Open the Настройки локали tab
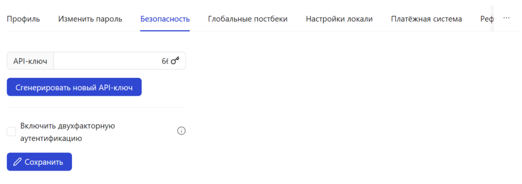 339,19
